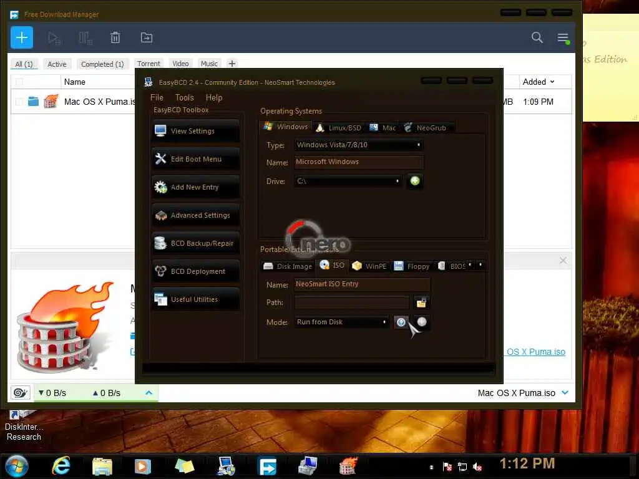Select the ISO tab
The width and height of the screenshot is (639, 479).
(x=332, y=265)
